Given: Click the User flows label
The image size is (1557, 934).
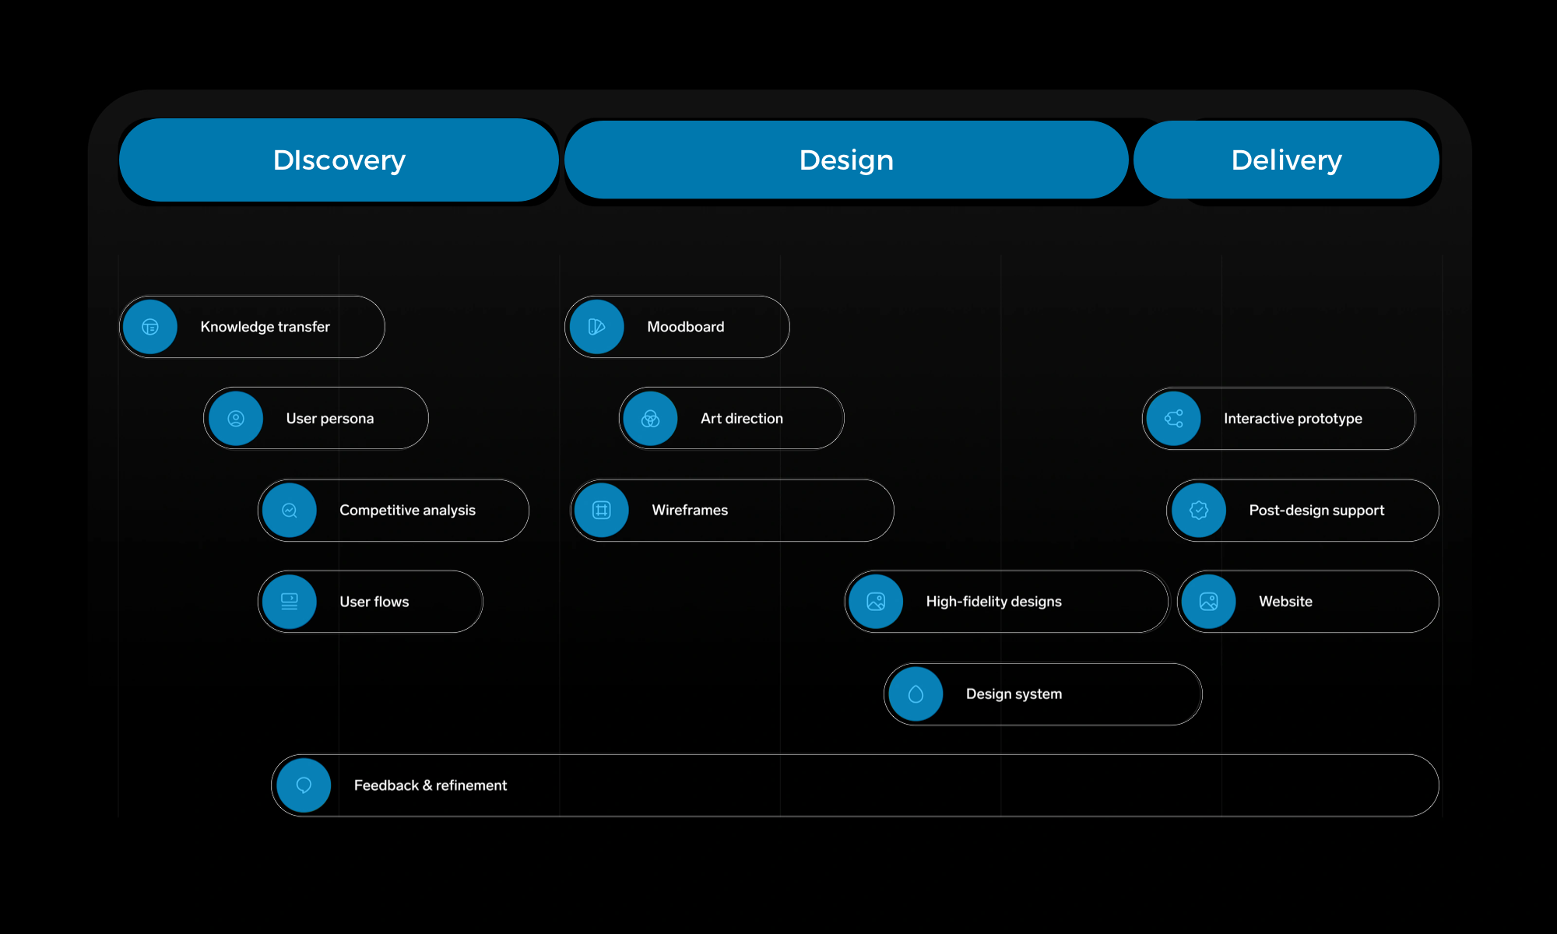Looking at the screenshot, I should 374,602.
